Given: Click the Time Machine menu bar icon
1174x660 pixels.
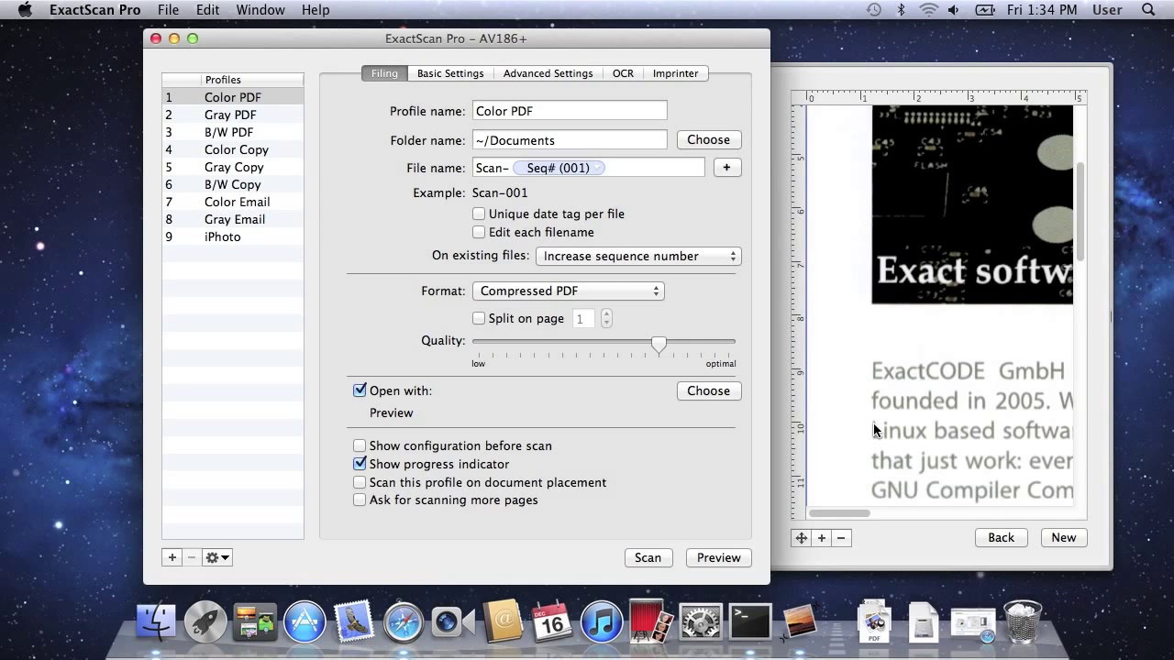Looking at the screenshot, I should [x=873, y=10].
